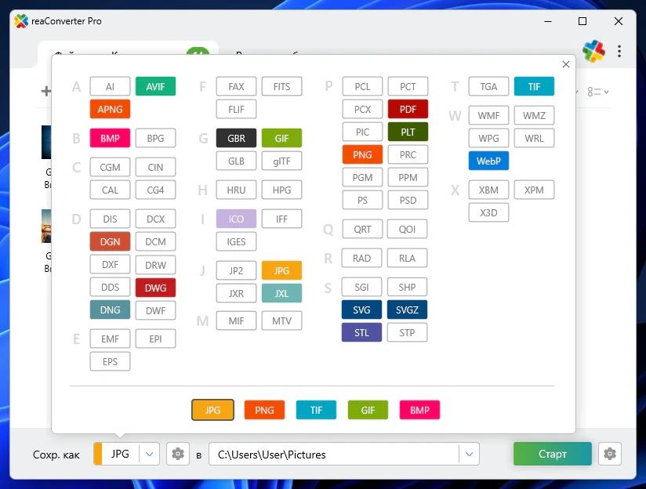Screen dimensions: 646x489
Task: Click the orange JPG color strip
Action: (97, 454)
